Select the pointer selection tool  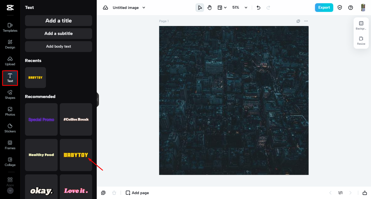click(x=200, y=8)
